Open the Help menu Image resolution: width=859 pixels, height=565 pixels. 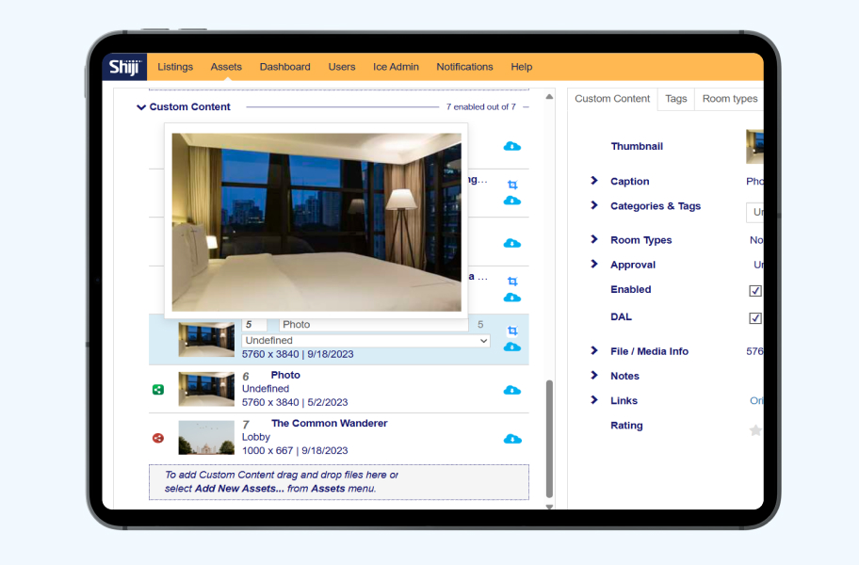522,67
